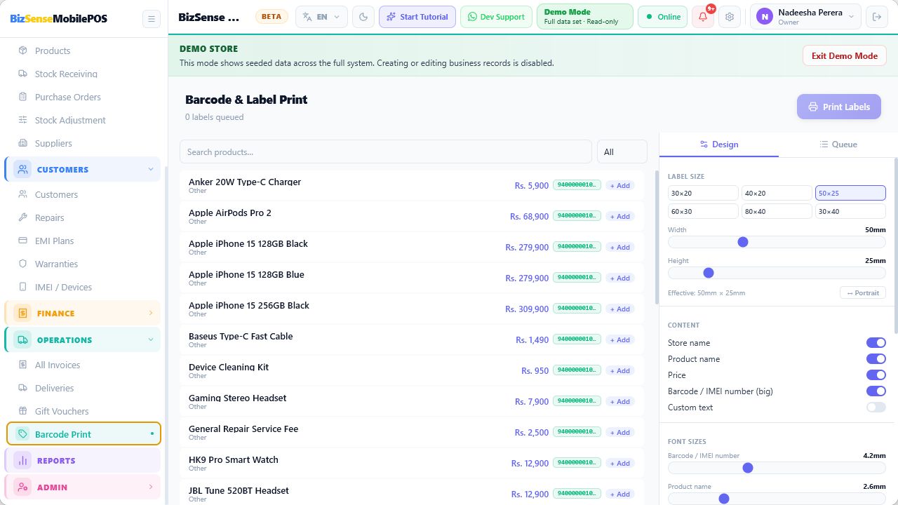Click the Repairs wrench icon
Screen dimensions: 898x505
23,217
